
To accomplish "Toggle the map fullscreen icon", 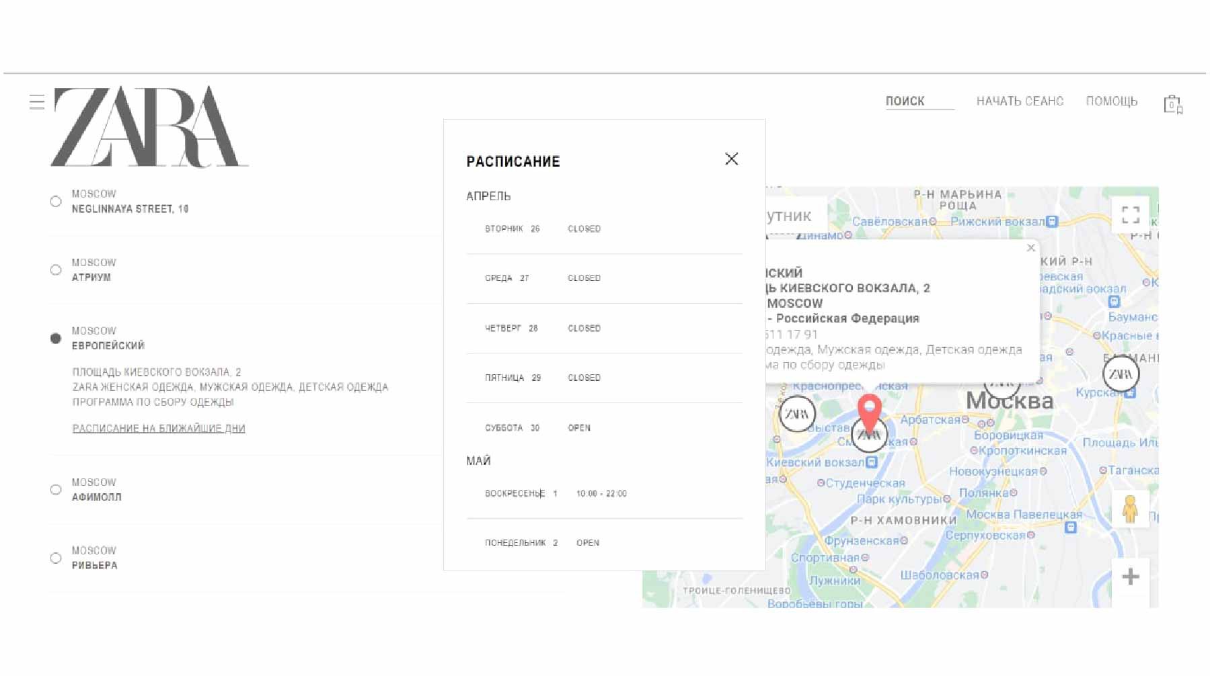I will (x=1131, y=215).
